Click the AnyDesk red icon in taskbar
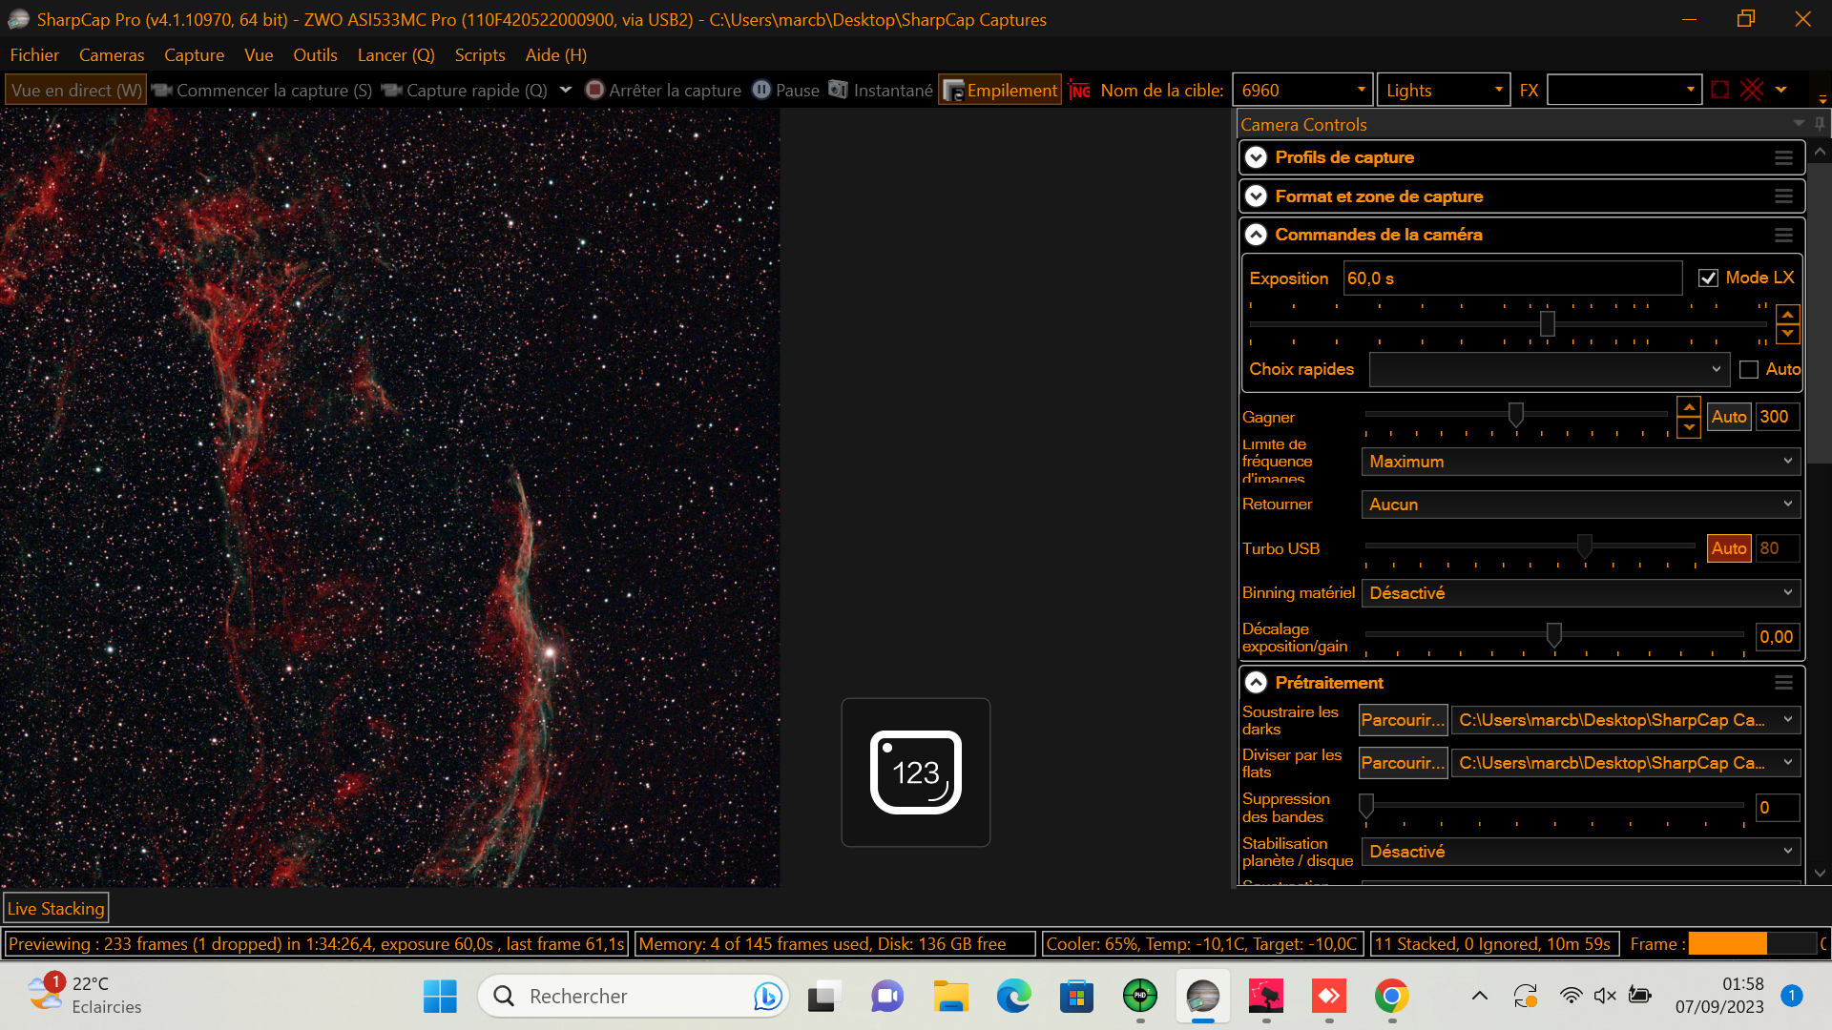 pos(1328,996)
